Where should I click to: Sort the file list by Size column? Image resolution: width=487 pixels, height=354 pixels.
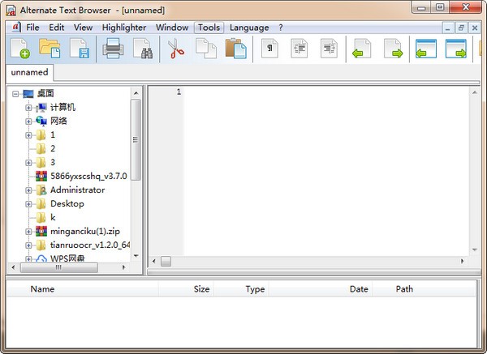tap(201, 288)
